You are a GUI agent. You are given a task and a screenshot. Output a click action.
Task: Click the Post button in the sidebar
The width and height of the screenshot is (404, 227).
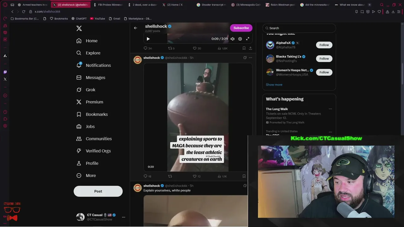click(x=98, y=191)
